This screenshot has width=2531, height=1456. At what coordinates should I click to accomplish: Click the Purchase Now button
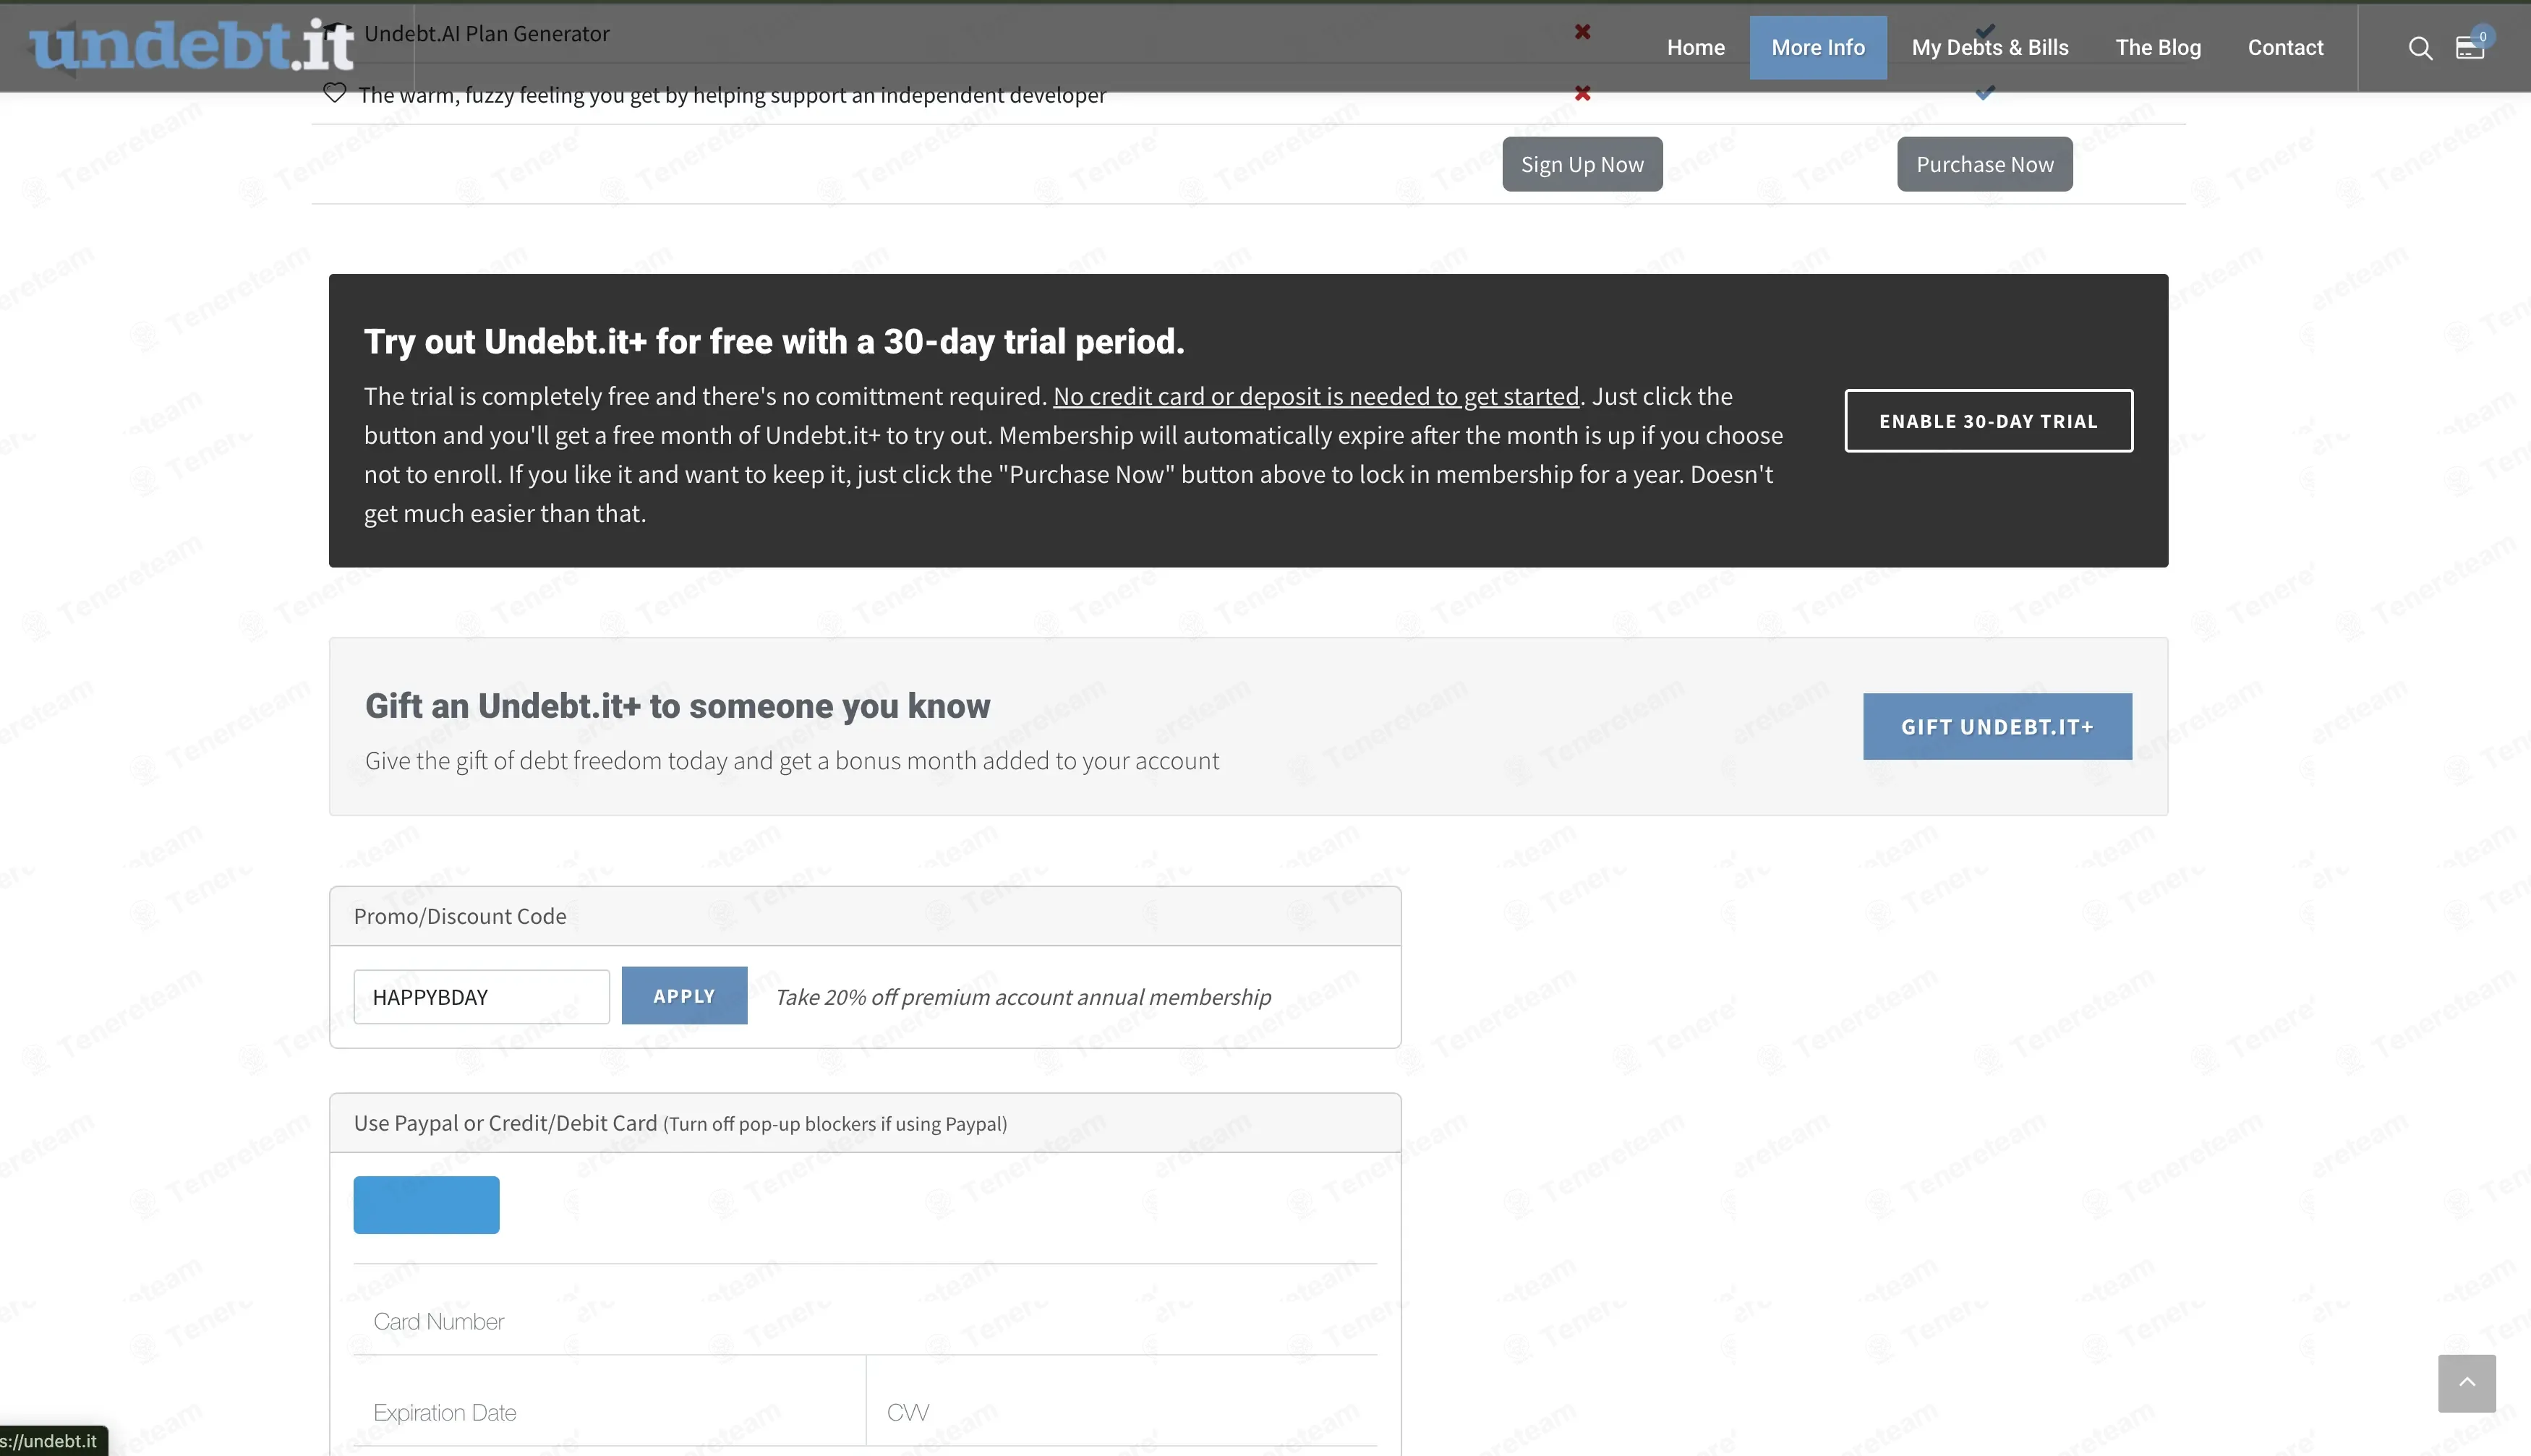pyautogui.click(x=1984, y=164)
